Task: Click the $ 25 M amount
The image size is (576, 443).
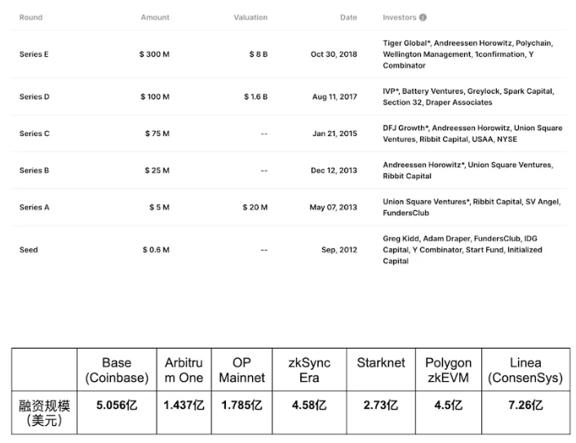Action: point(157,170)
